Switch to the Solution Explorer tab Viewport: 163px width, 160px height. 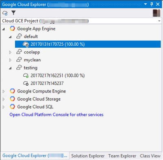click(x=88, y=156)
